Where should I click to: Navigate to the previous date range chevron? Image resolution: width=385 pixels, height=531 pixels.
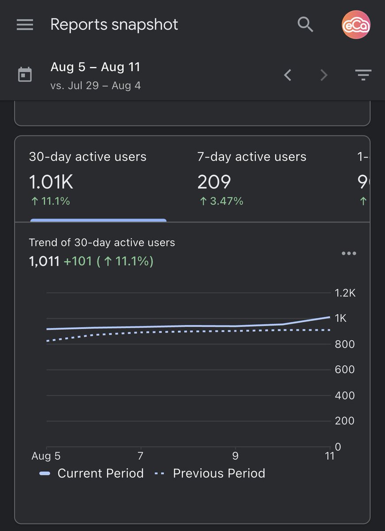click(288, 75)
